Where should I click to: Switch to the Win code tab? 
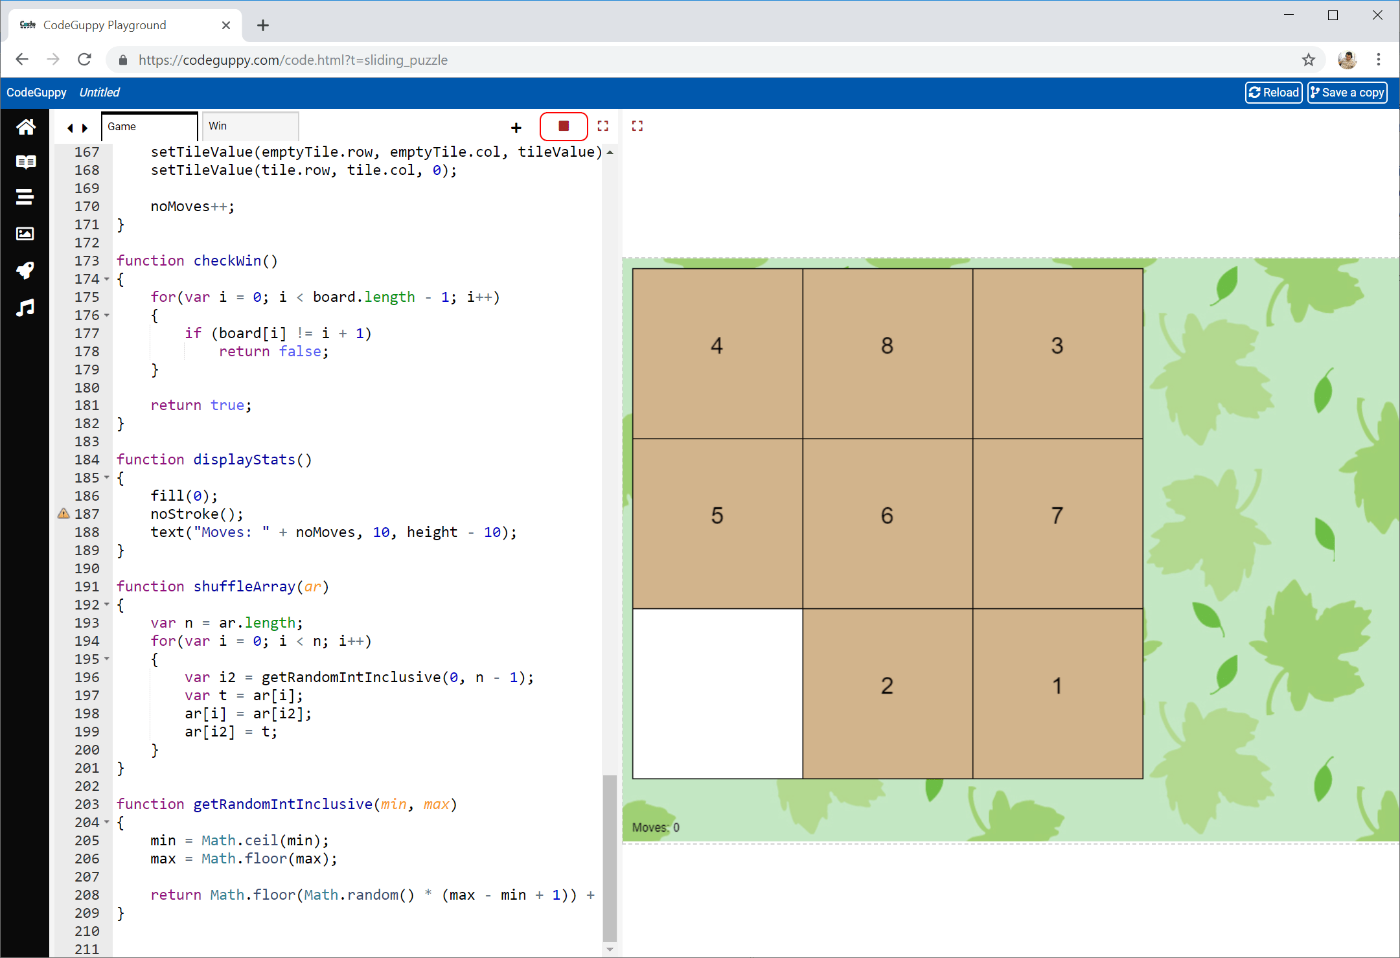249,126
